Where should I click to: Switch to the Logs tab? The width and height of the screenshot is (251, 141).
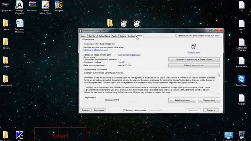click(83, 36)
